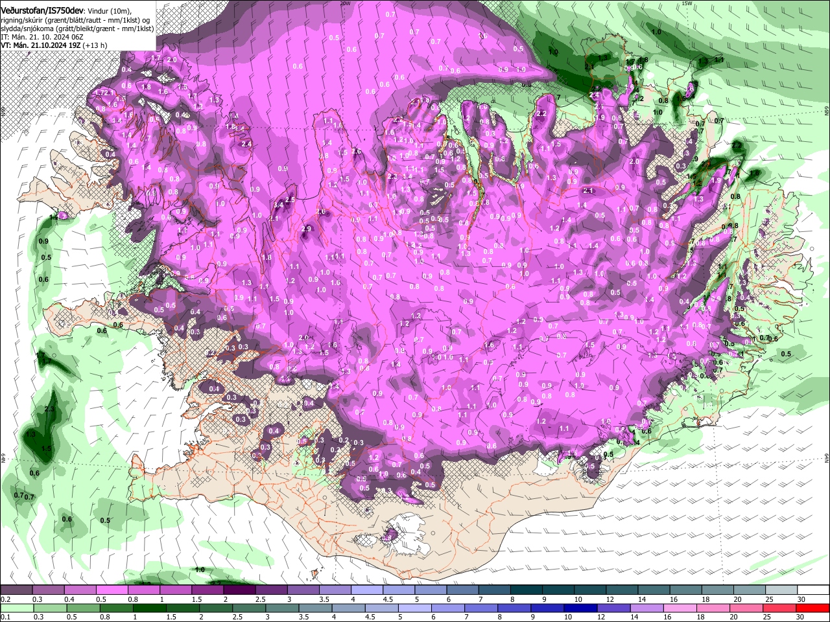
Task: Pick the dark teal top-row swatch between 8 and 9
Action: [527, 590]
